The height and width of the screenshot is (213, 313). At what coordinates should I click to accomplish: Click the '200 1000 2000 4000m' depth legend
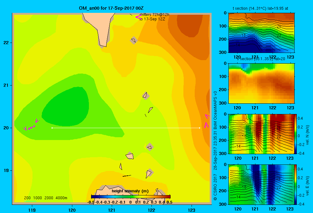(x=46, y=198)
